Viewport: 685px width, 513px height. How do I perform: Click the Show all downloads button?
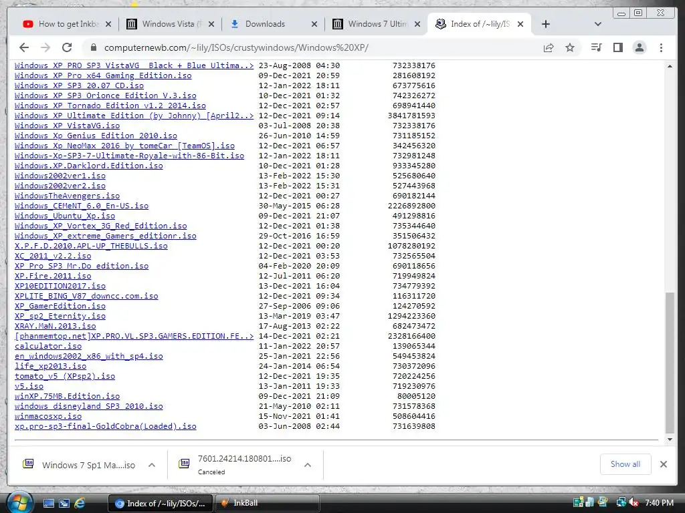(625, 464)
